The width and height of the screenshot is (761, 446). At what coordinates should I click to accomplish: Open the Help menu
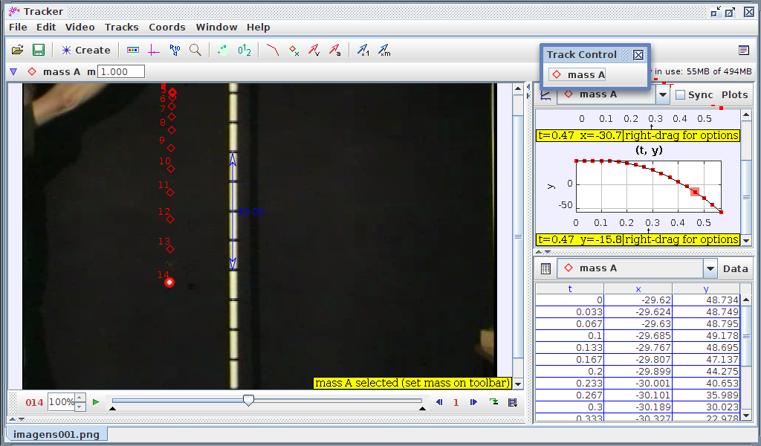click(258, 28)
